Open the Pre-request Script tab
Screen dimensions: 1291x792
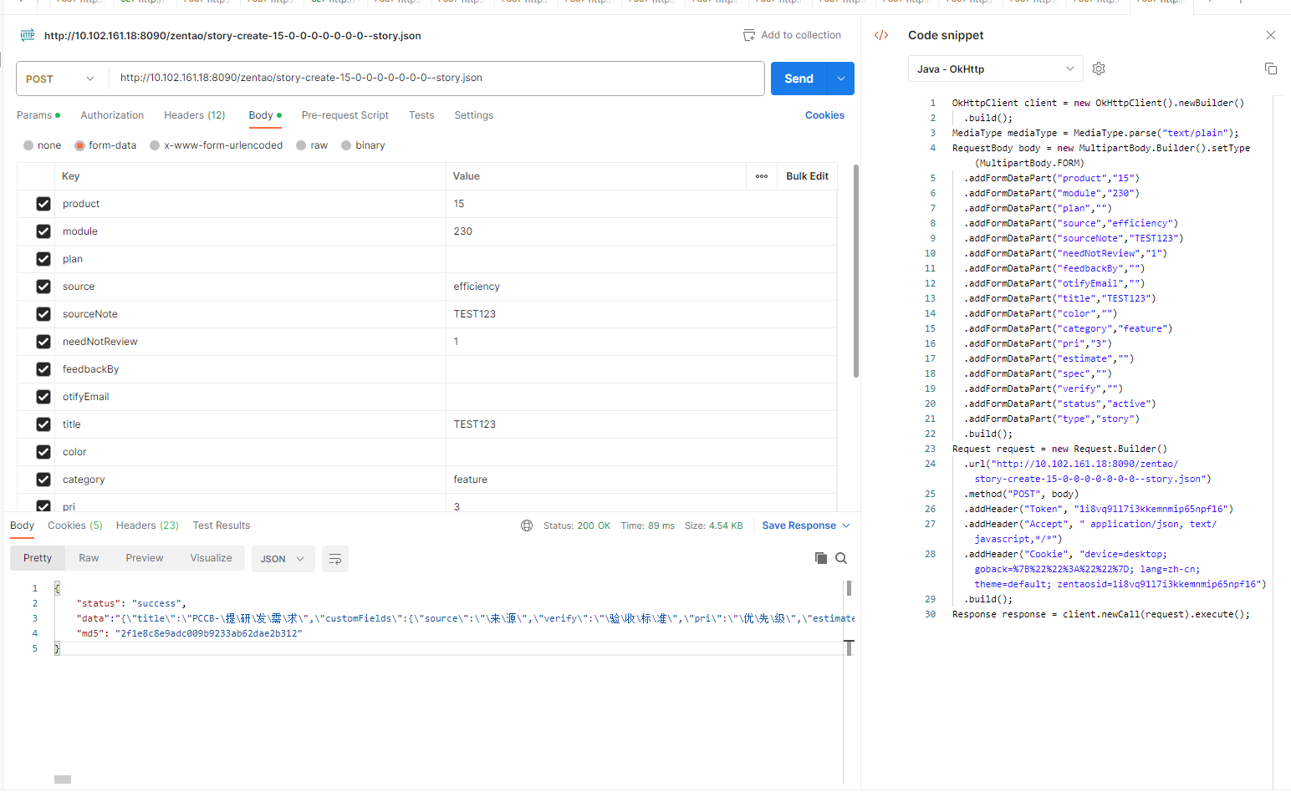(344, 115)
